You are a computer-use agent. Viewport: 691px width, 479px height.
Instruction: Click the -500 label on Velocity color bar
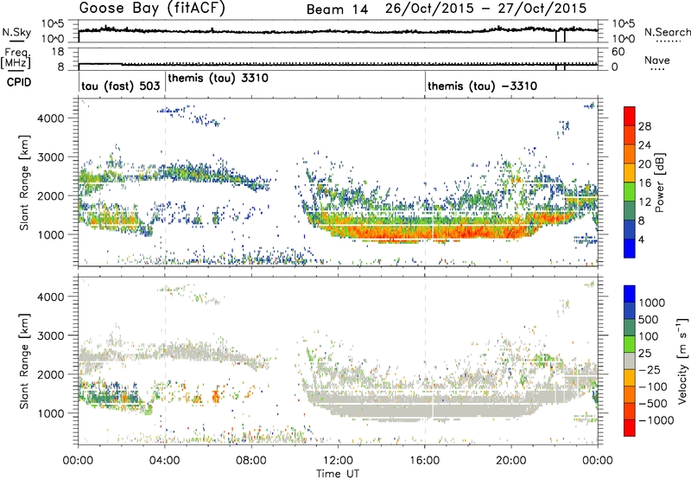(x=653, y=403)
